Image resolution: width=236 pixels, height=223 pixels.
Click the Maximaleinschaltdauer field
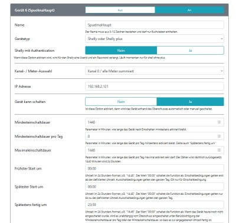[155, 150]
